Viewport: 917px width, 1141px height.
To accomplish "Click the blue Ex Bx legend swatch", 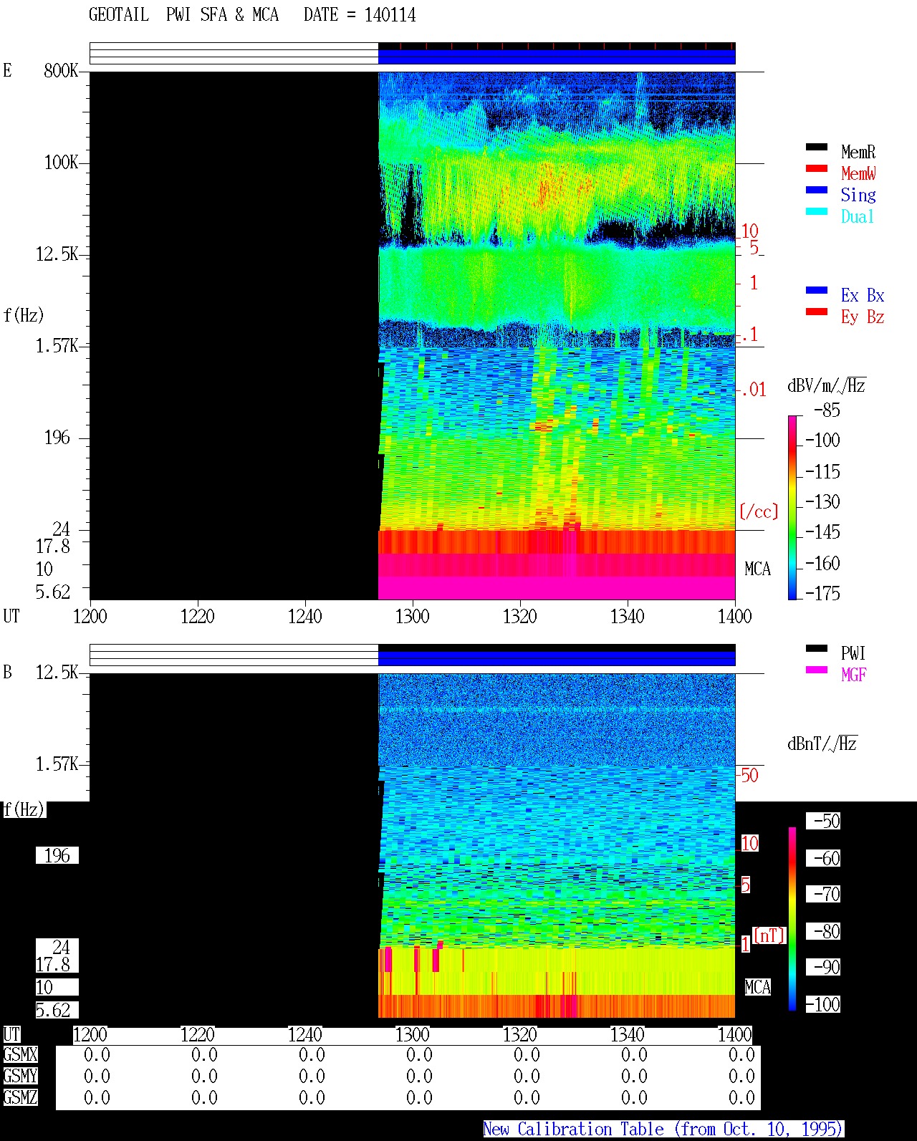I will [817, 290].
